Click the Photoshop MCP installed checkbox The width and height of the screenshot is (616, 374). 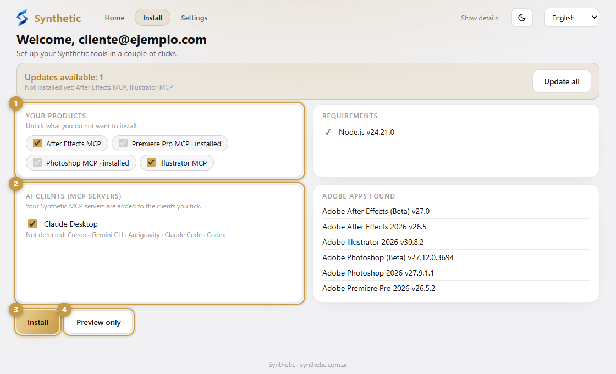(37, 162)
